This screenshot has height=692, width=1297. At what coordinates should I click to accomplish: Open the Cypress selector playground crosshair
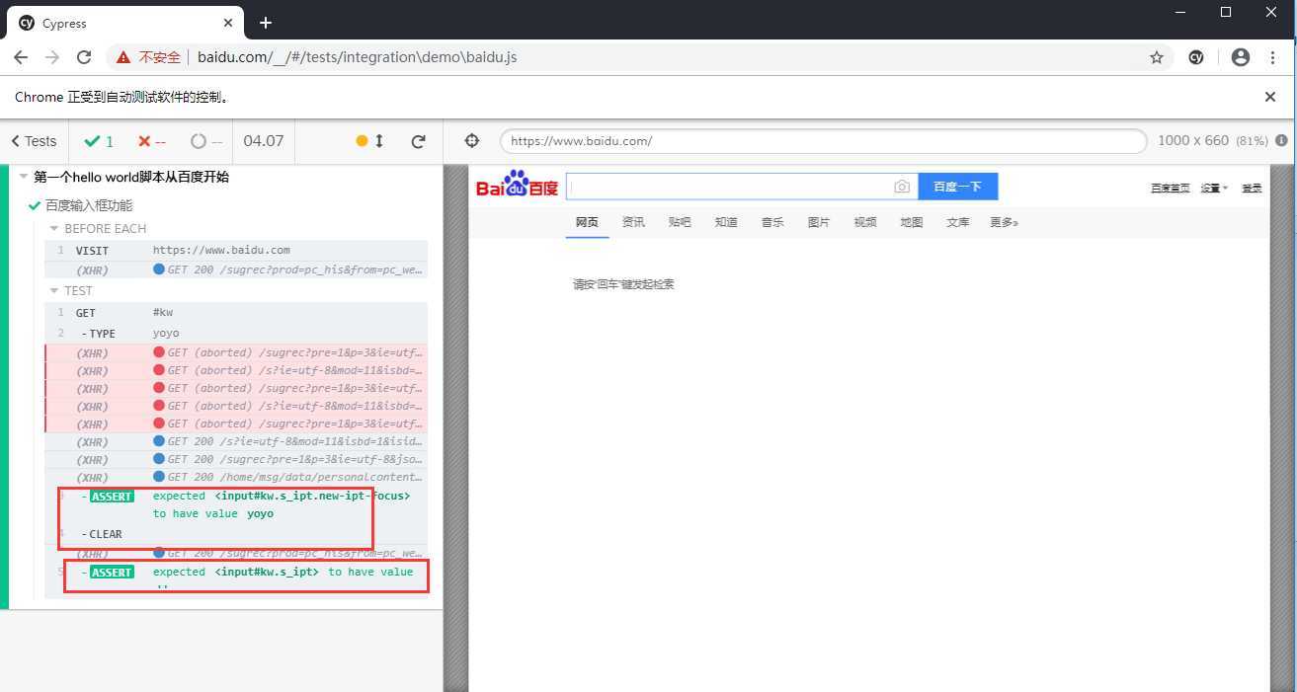pyautogui.click(x=471, y=141)
